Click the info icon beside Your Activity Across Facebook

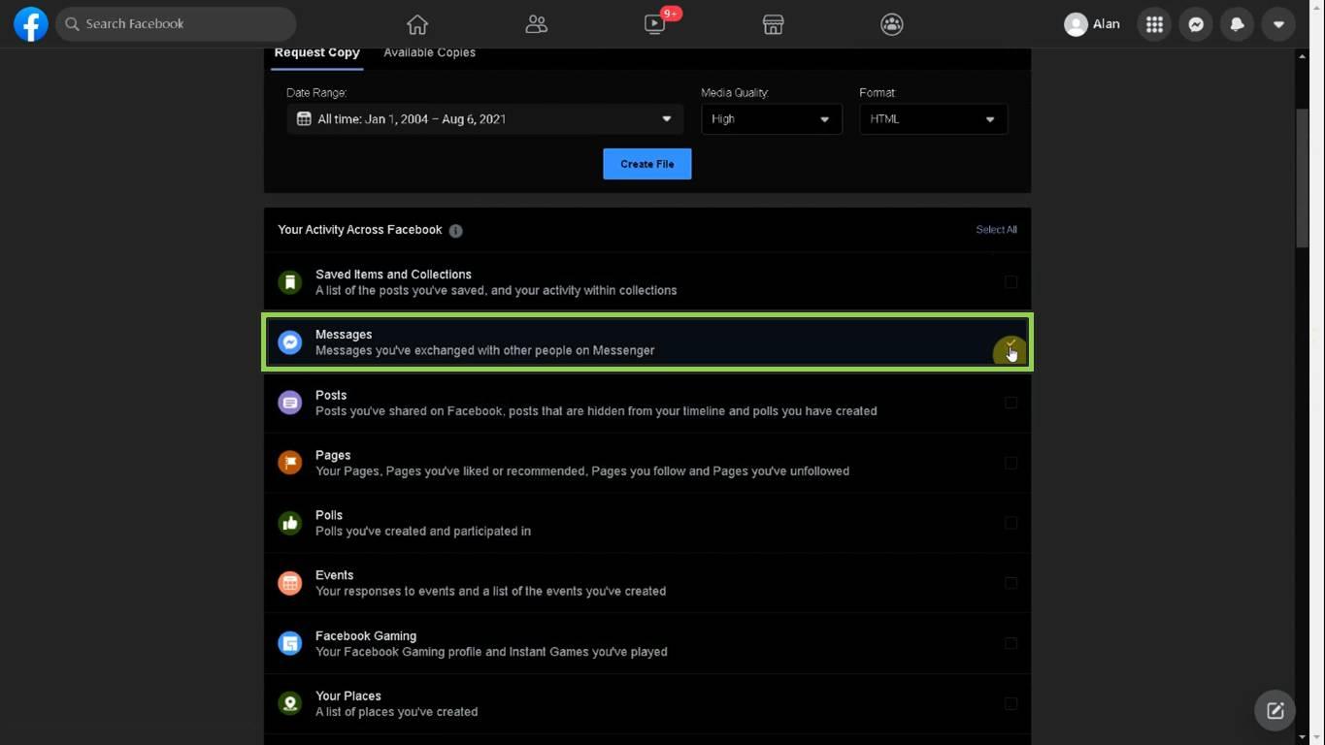tap(455, 231)
